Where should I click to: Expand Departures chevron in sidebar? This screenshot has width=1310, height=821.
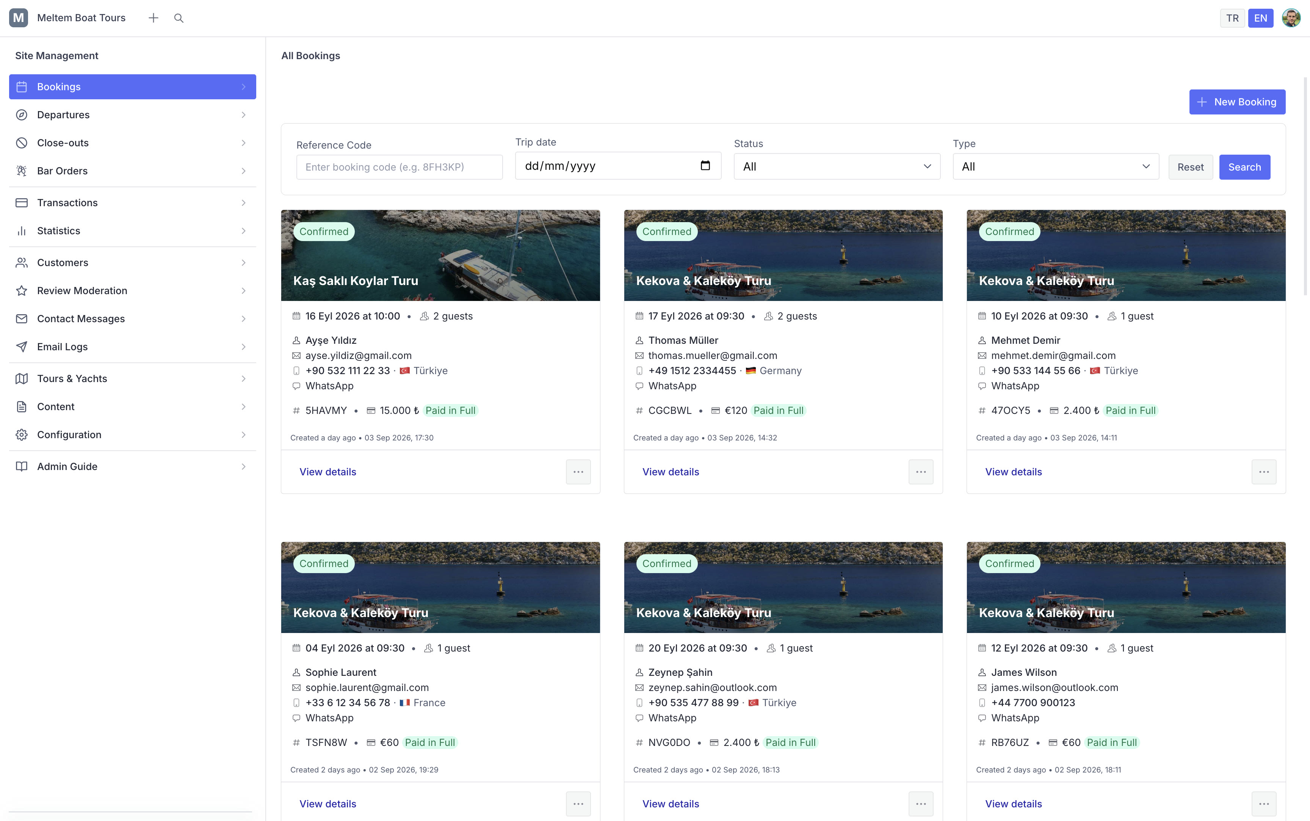[243, 114]
